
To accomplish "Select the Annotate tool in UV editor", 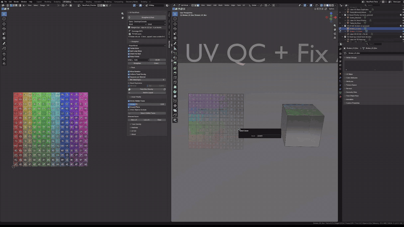I will pos(4,43).
